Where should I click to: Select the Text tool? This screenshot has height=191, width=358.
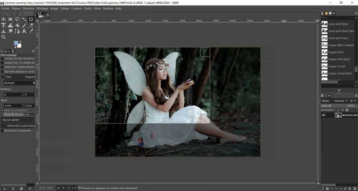[24, 31]
